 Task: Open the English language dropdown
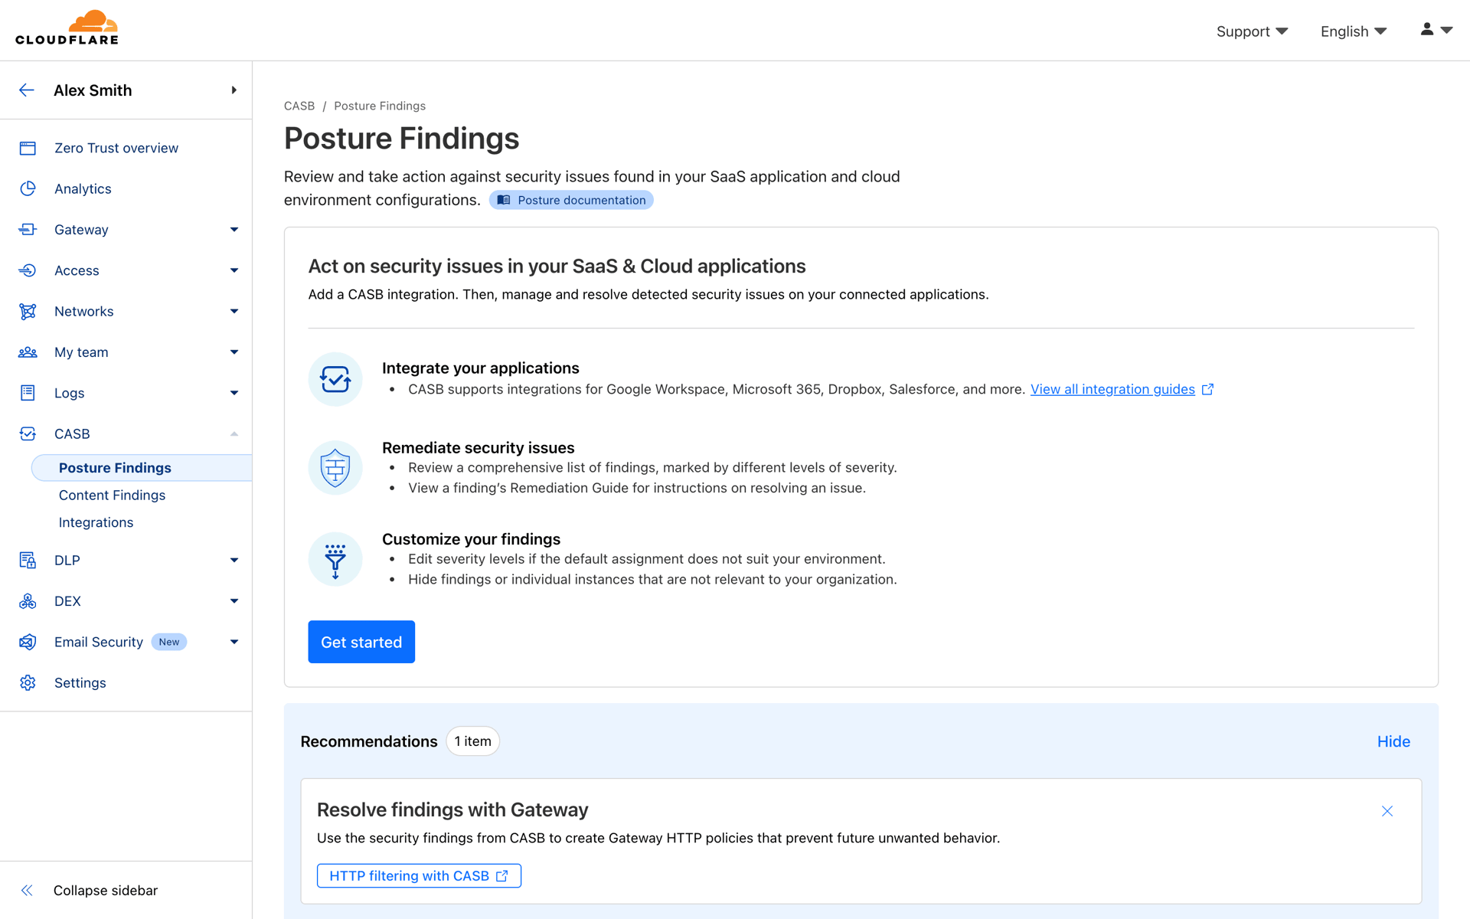coord(1354,31)
